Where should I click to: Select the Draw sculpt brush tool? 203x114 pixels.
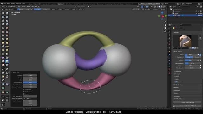3,13
